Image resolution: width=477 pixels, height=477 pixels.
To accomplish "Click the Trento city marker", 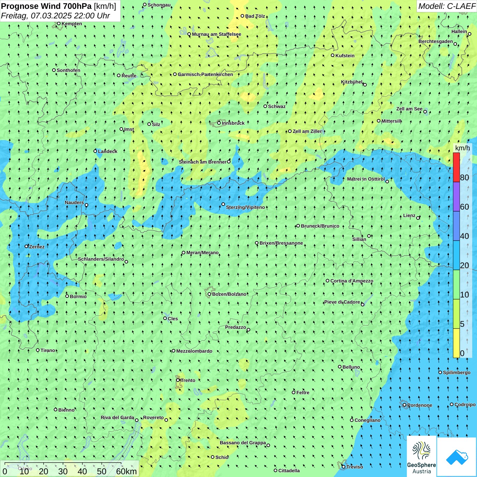I will coord(178,380).
